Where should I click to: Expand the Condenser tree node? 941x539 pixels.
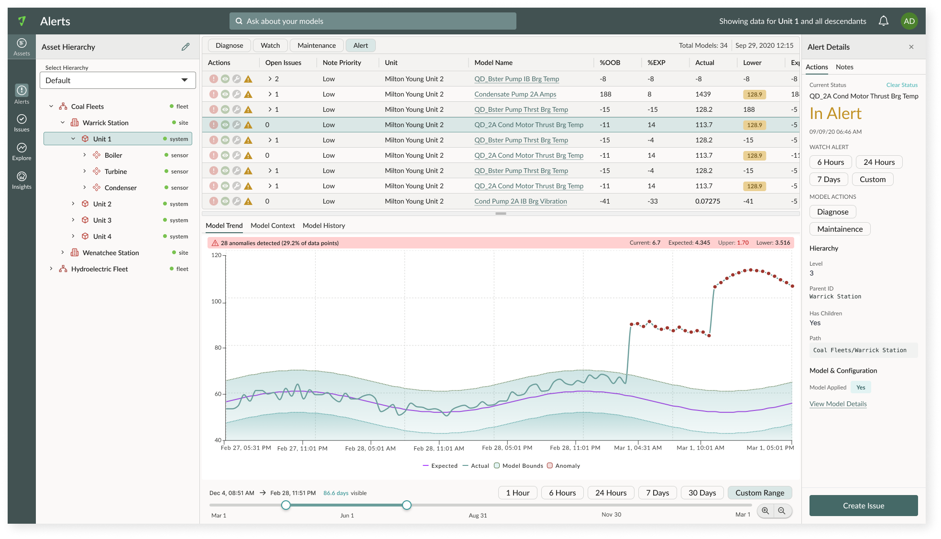pyautogui.click(x=85, y=188)
